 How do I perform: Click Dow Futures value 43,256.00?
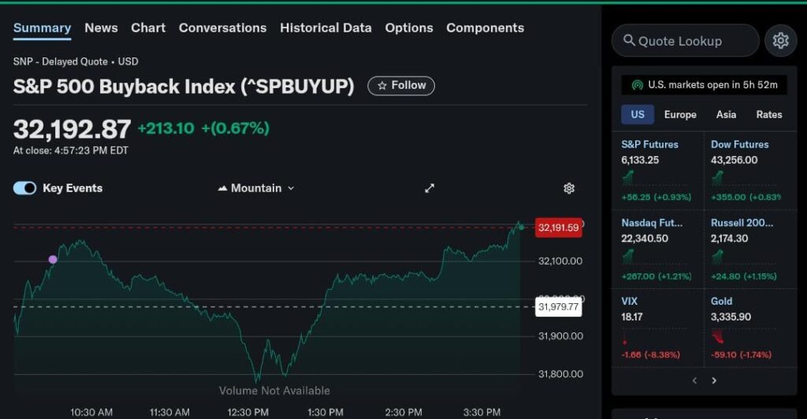(x=734, y=160)
